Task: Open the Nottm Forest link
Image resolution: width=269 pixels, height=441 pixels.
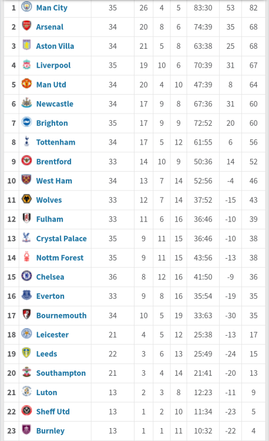Action: 60,258
